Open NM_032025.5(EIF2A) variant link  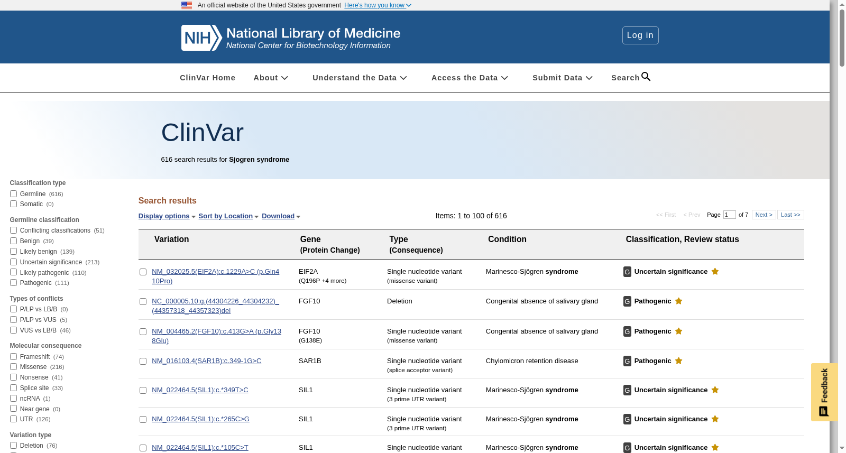coord(215,276)
